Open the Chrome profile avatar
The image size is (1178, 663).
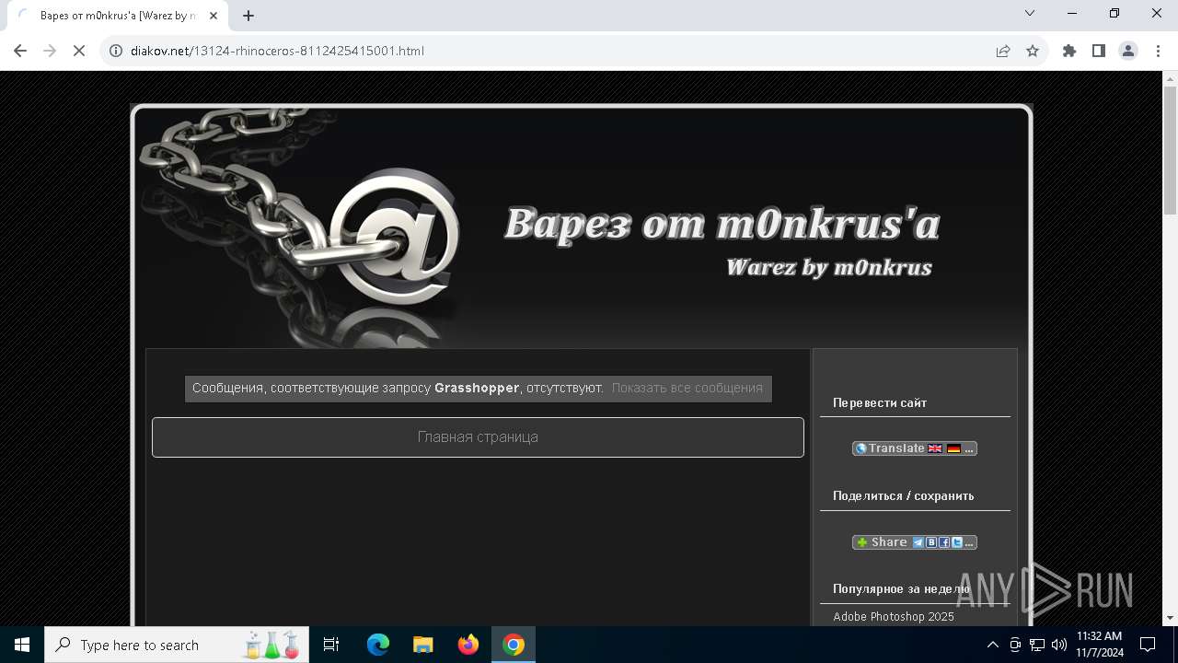click(x=1128, y=51)
